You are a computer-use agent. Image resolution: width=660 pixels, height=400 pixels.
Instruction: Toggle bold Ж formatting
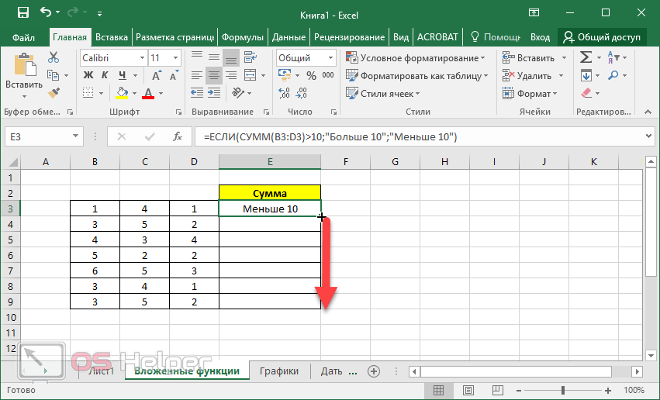88,75
